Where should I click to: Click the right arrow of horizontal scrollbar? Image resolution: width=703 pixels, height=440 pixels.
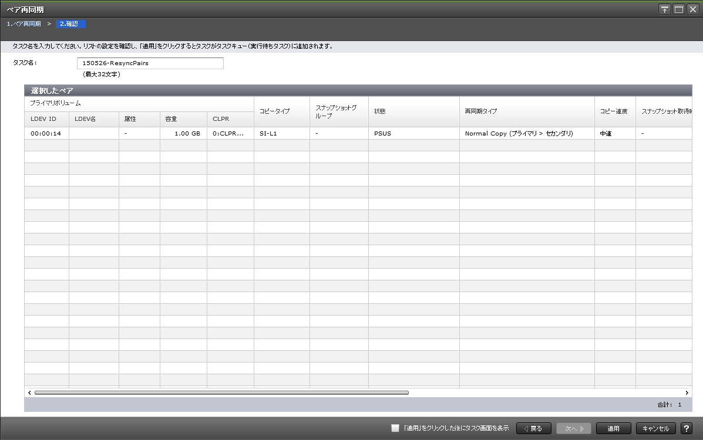click(687, 392)
